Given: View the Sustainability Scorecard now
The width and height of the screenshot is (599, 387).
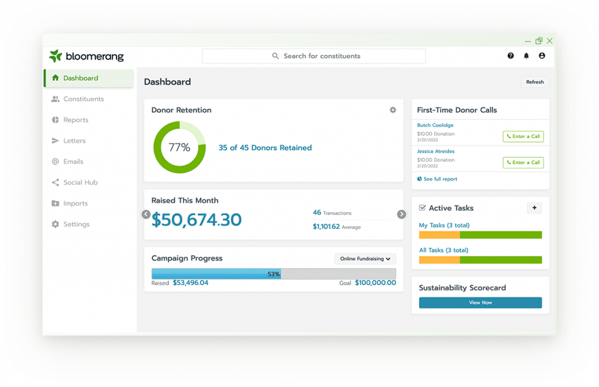Looking at the screenshot, I should point(480,303).
